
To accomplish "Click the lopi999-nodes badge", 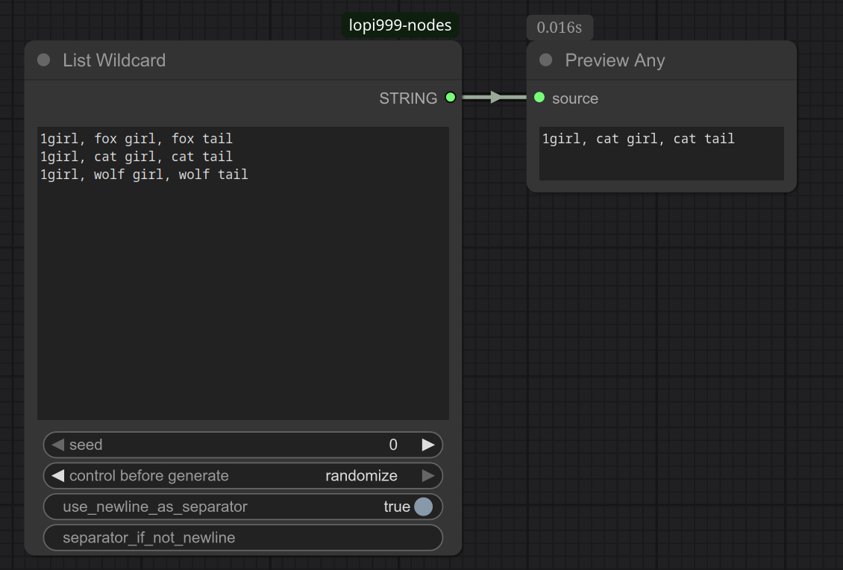I will [x=400, y=25].
